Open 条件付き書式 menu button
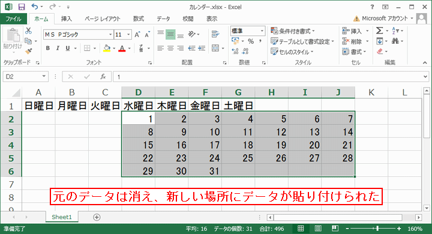Image resolution: width=432 pixels, height=234 pixels. (293, 31)
